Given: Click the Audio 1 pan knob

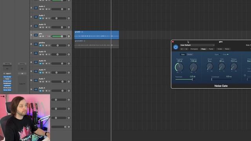Looking at the screenshot, I should pos(69,18).
